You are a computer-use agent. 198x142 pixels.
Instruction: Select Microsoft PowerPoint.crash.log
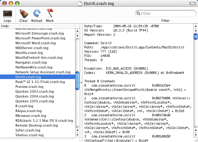[40, 38]
